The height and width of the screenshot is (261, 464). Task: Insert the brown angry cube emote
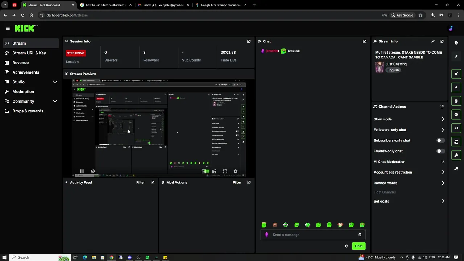275,225
